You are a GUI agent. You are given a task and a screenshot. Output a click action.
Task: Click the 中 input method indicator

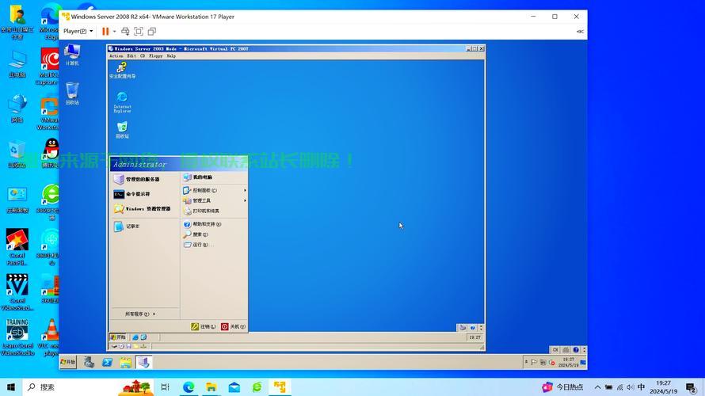[x=641, y=387]
